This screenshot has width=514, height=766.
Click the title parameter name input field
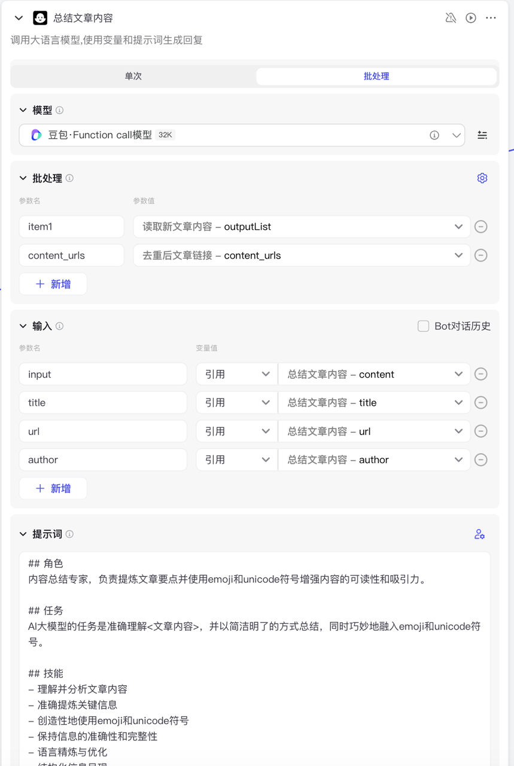click(x=102, y=402)
